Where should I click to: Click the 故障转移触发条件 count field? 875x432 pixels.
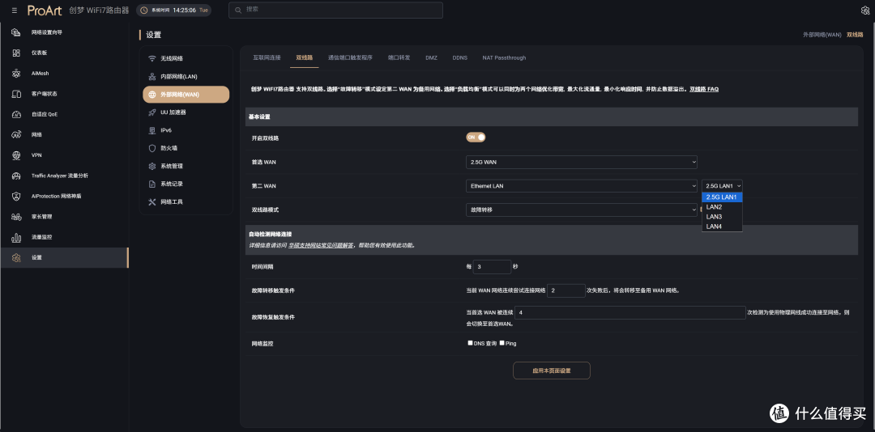[566, 290]
